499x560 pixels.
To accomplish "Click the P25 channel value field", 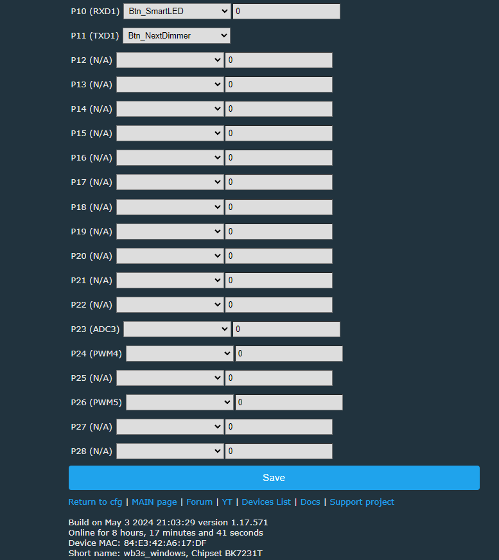I will 279,378.
